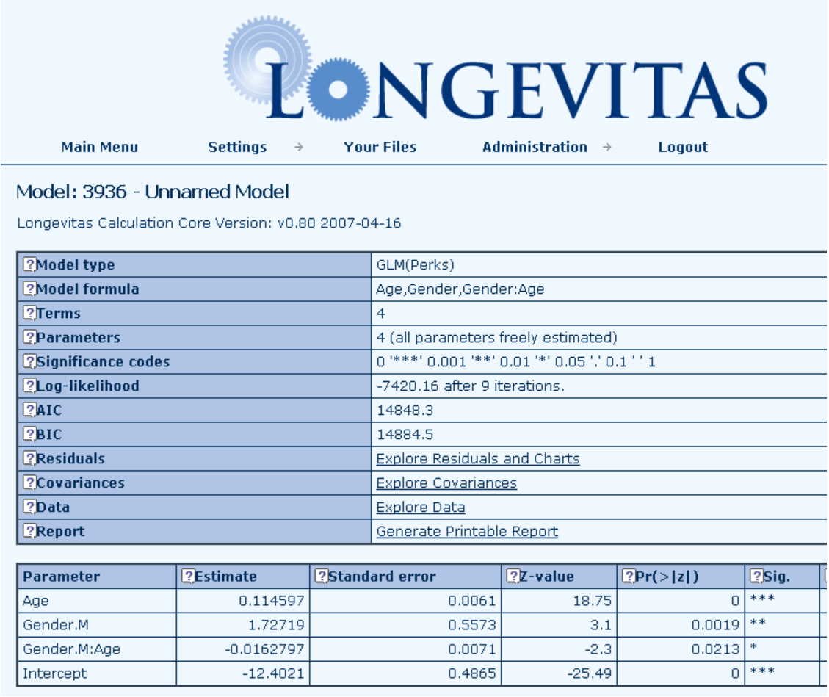Select the BIC value 14884.5
This screenshot has height=697, width=829.
(405, 435)
